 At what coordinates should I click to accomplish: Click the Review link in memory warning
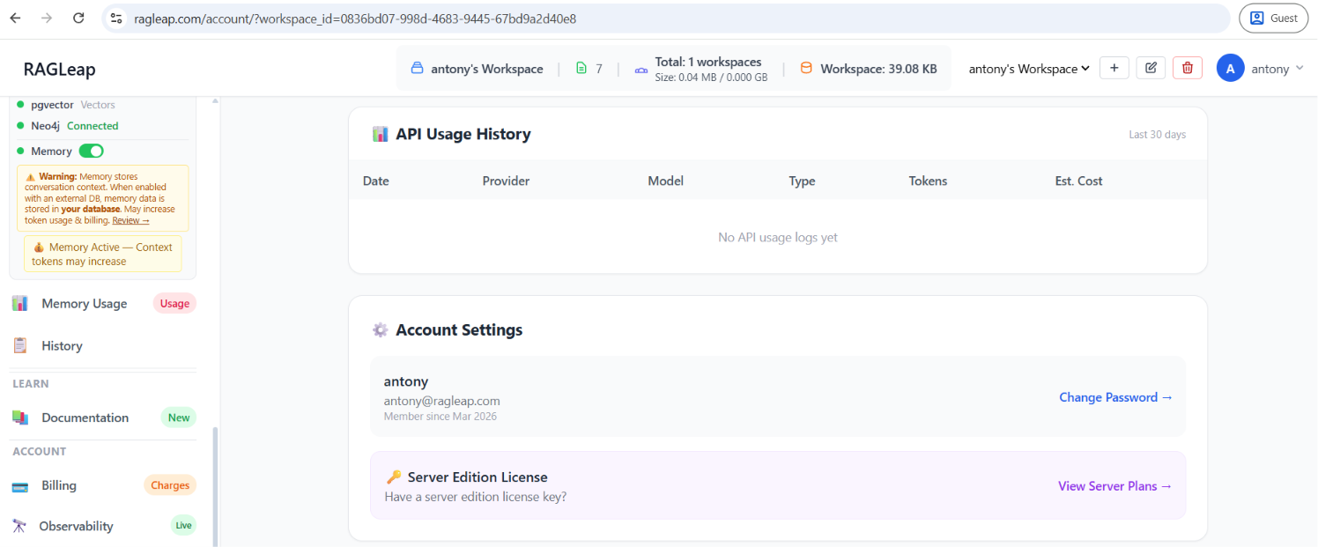coord(130,220)
